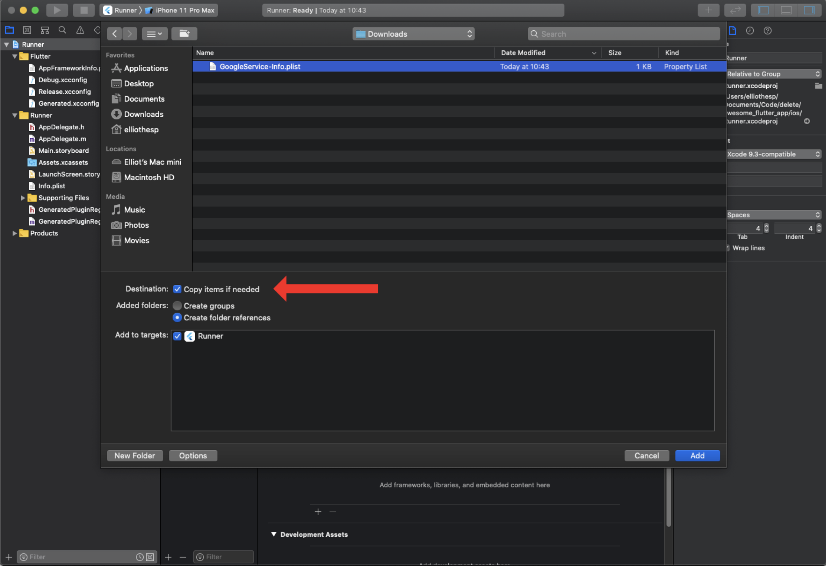826x566 pixels.
Task: Select AppDelegate.h in navigator
Action: tap(56, 127)
